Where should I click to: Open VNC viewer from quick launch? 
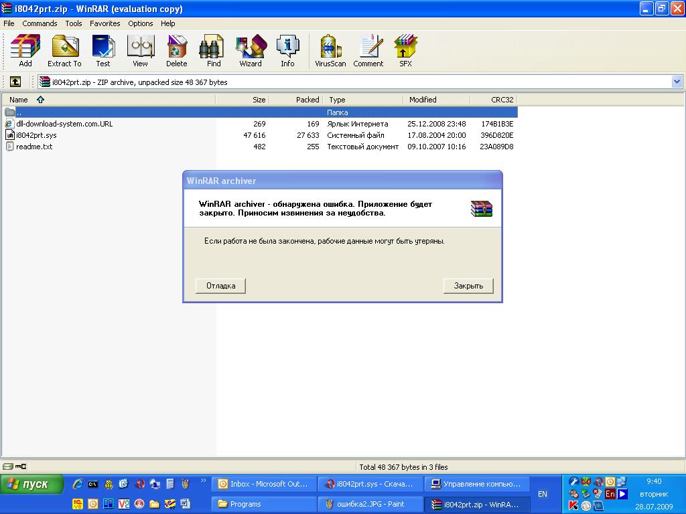coord(124,504)
